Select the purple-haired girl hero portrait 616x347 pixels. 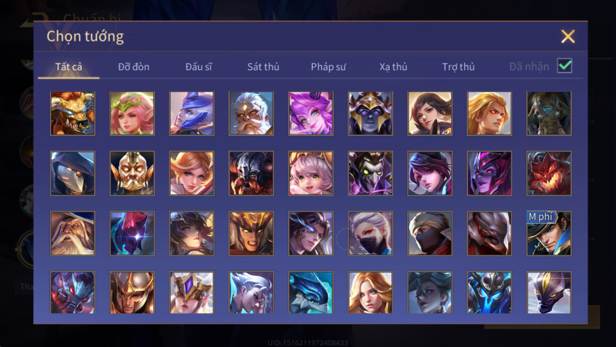(x=311, y=114)
